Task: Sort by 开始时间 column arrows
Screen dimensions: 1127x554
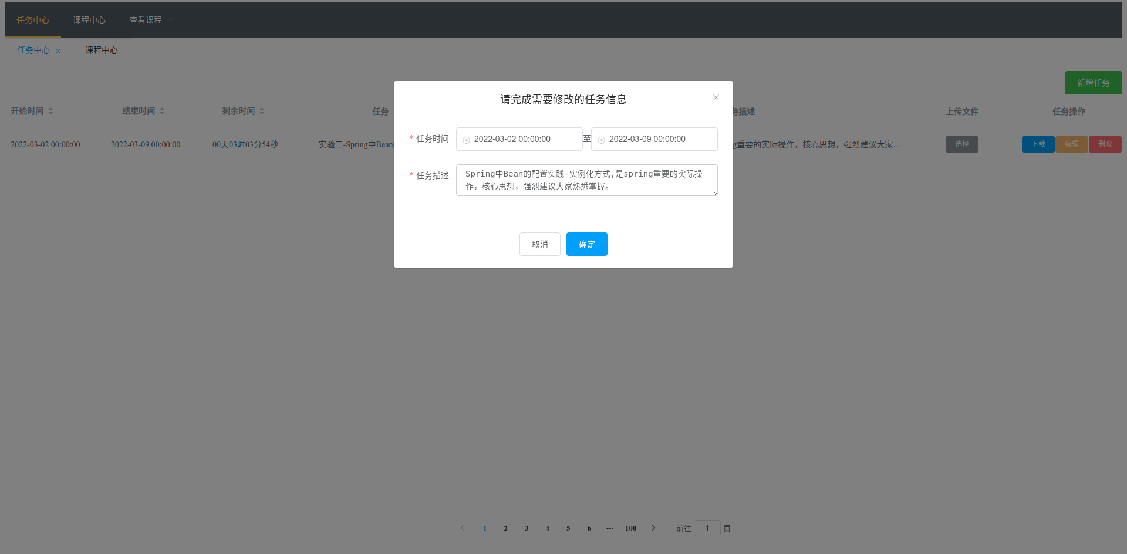Action: click(50, 111)
